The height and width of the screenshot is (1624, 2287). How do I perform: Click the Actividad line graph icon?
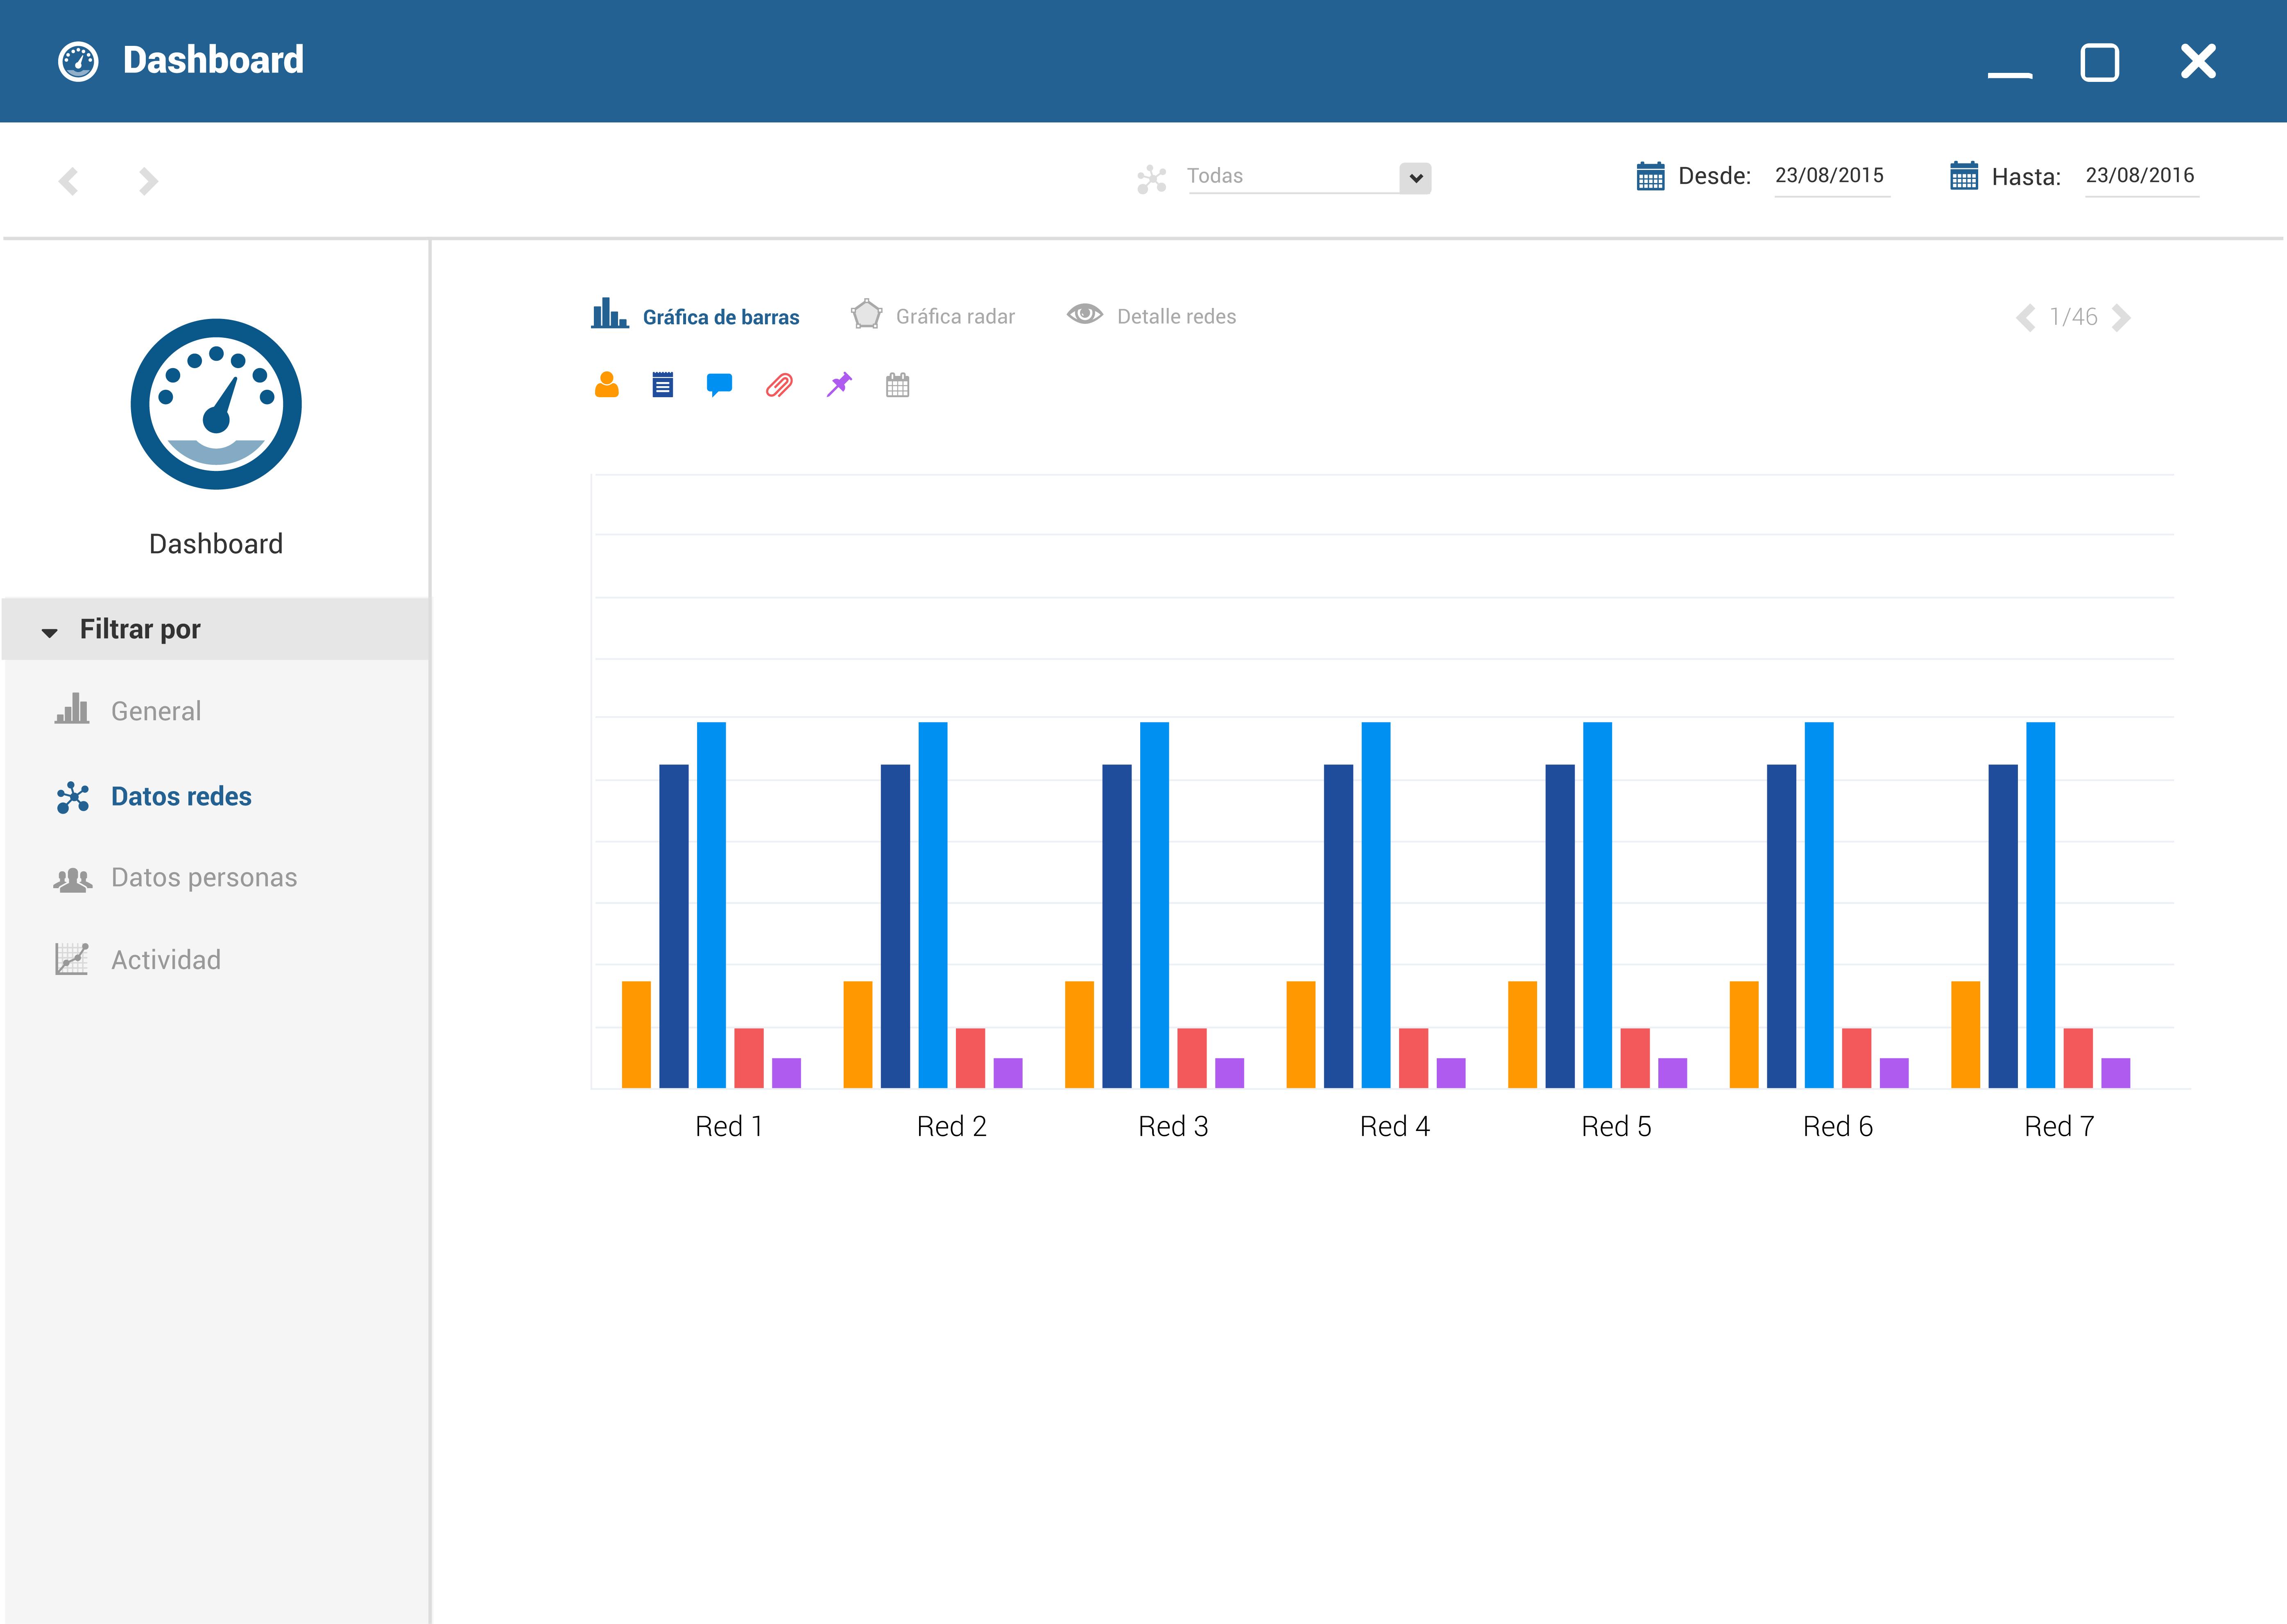(72, 959)
